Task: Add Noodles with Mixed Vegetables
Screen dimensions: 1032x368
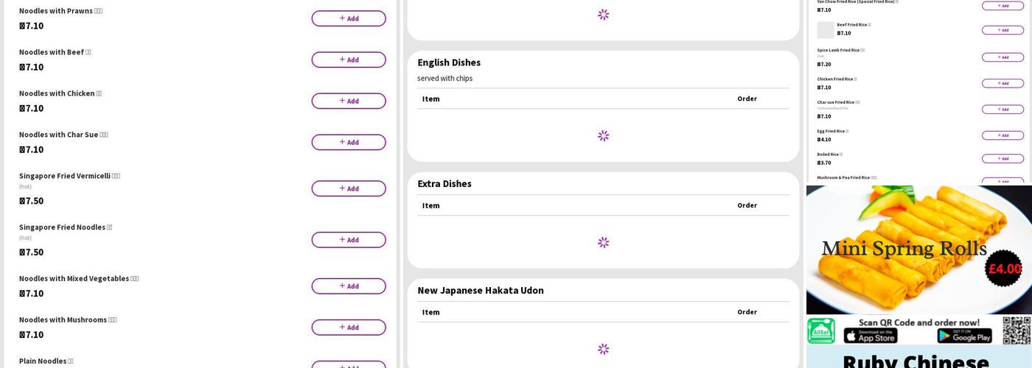Action: (x=348, y=286)
